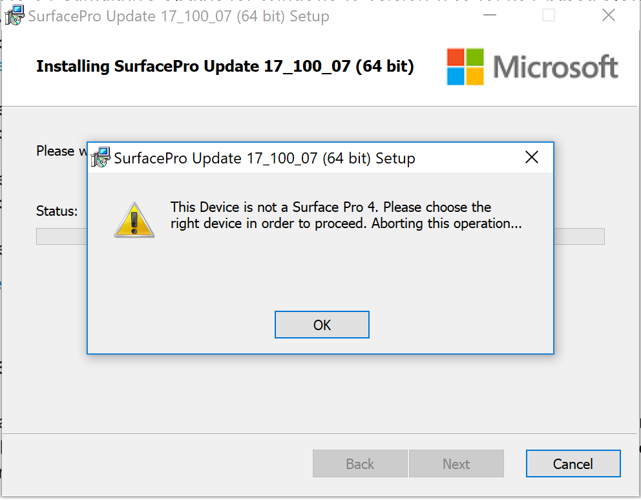Click the Status: label

click(57, 211)
